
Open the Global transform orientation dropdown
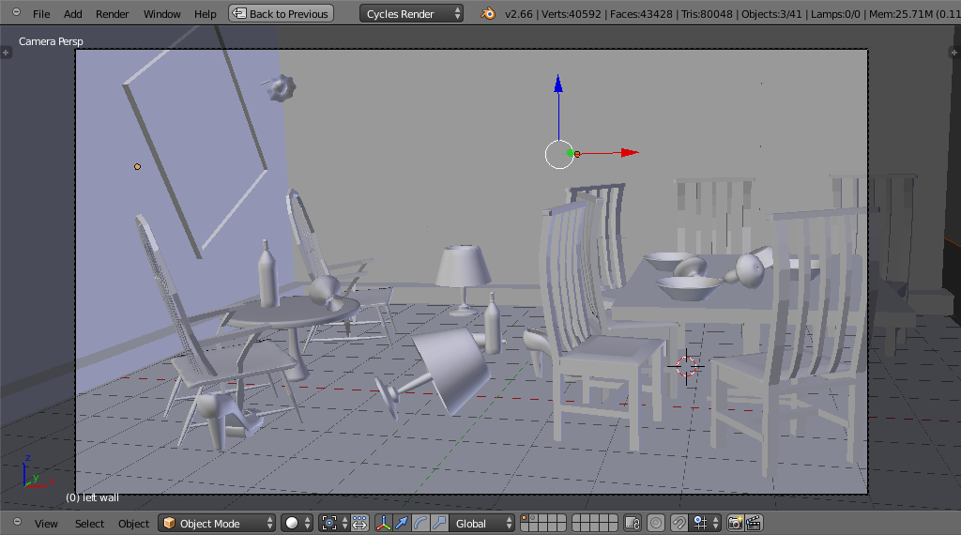(482, 523)
